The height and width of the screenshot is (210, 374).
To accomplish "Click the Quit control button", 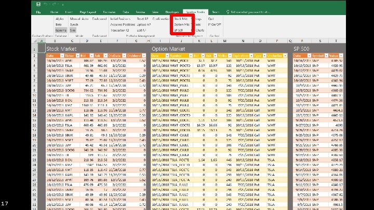I will (x=211, y=19).
